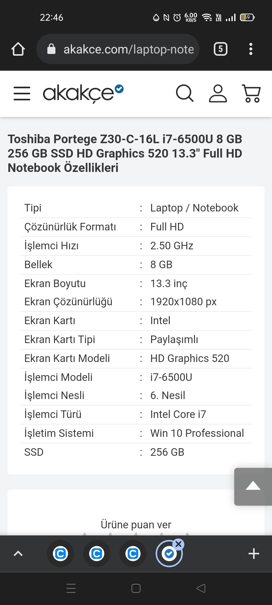Expand the bottom tab strip chevron
The height and width of the screenshot is (605, 272).
[18, 554]
